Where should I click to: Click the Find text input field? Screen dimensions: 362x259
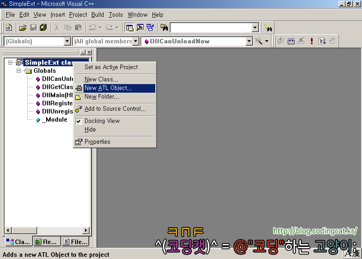tap(211, 28)
